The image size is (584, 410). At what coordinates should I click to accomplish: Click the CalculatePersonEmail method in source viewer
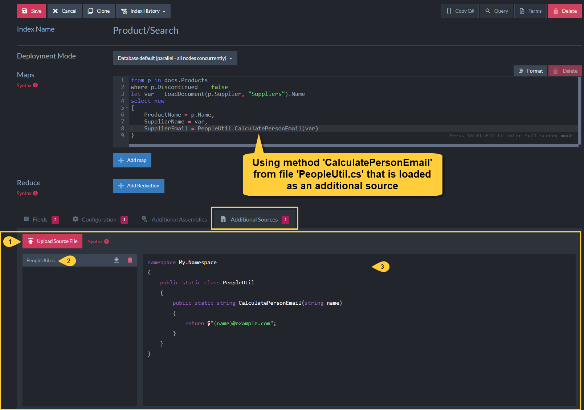pyautogui.click(x=270, y=303)
